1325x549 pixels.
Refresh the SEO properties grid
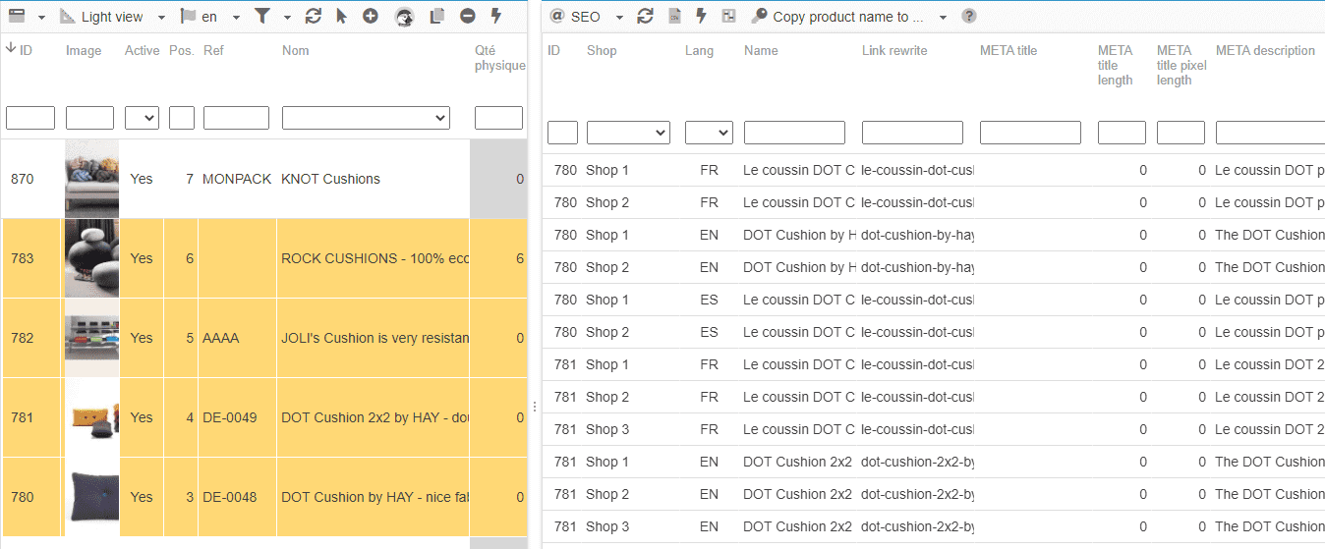(645, 17)
